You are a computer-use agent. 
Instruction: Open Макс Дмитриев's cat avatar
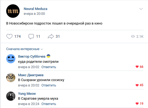11,78
